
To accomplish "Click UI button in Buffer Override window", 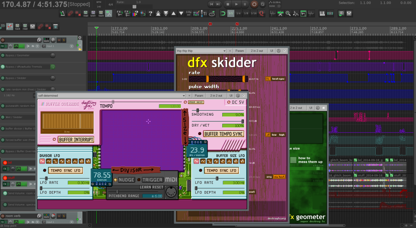I will [x=231, y=96].
